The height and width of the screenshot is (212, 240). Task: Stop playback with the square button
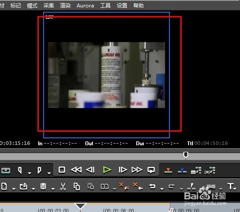(62, 170)
